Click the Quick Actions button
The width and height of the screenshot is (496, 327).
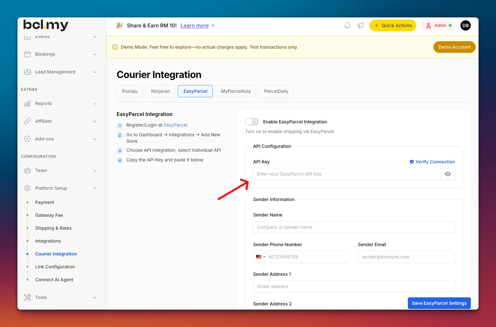point(393,25)
